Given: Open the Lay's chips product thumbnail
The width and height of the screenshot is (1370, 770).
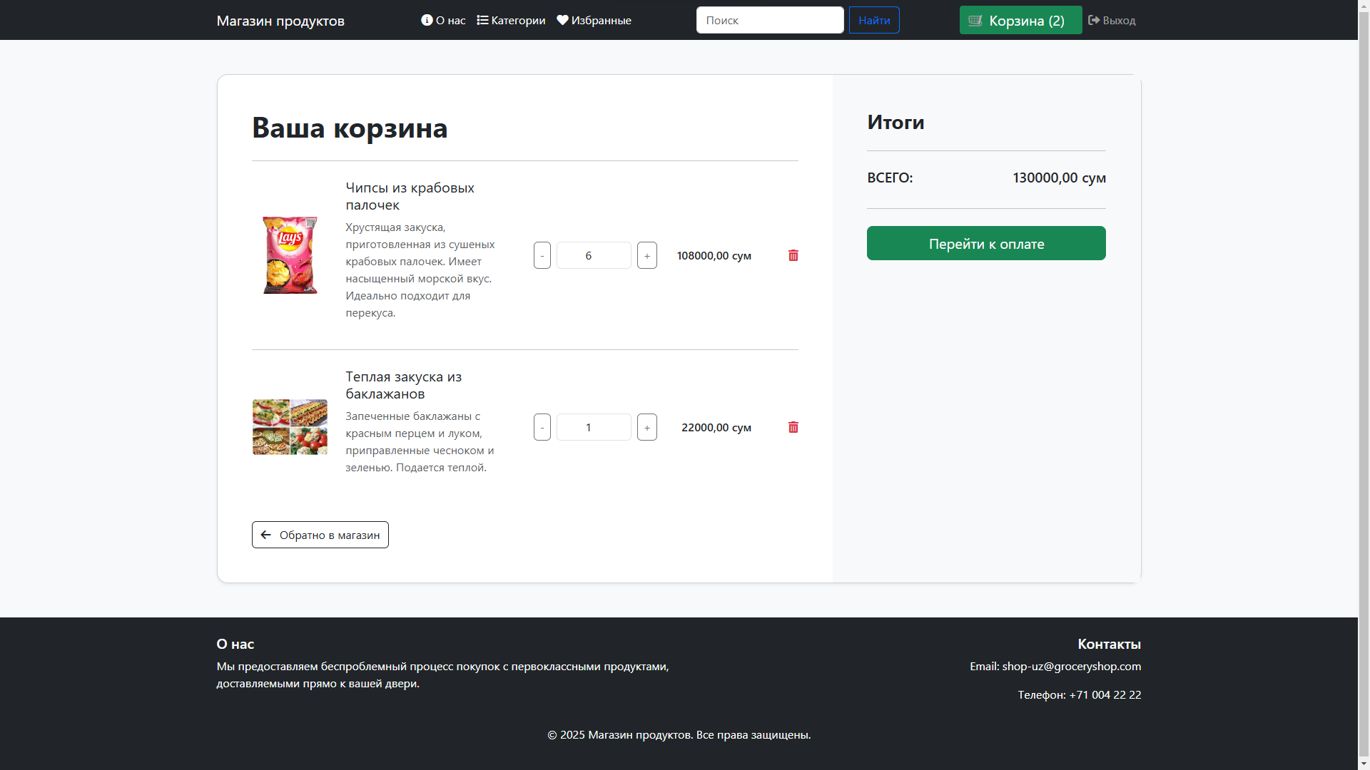Looking at the screenshot, I should [290, 255].
